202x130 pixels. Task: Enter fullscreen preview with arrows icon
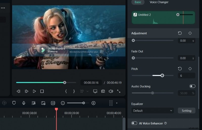pyautogui.click(x=119, y=91)
